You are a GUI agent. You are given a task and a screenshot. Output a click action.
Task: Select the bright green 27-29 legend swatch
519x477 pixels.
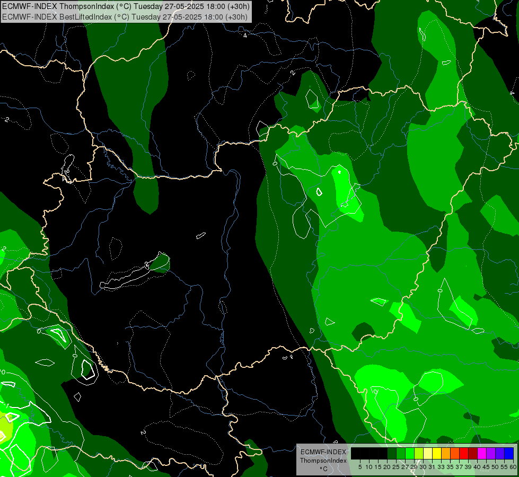(x=410, y=453)
